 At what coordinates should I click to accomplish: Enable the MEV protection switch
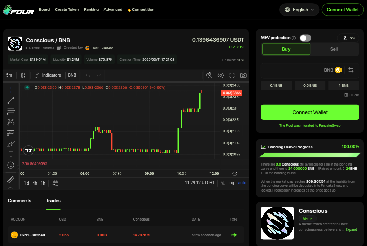click(x=305, y=38)
